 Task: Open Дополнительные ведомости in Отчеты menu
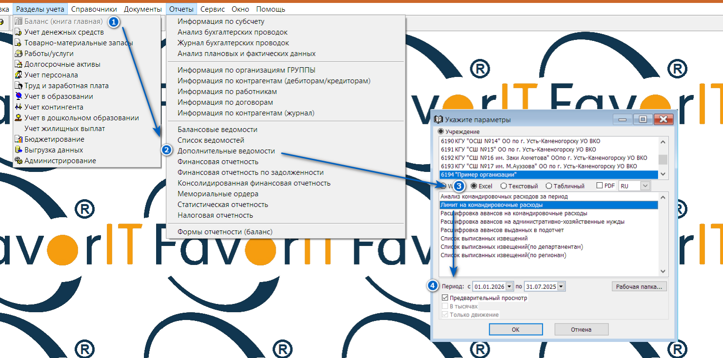click(226, 151)
